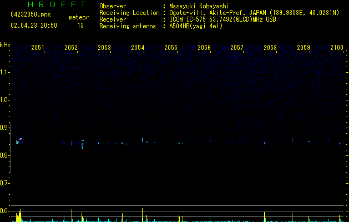Click the 2053 time marker
The height and width of the screenshot is (222, 349).
[104, 48]
